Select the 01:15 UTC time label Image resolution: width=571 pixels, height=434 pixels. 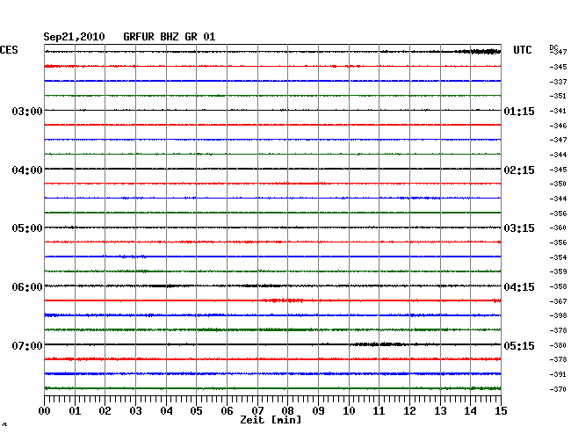click(x=519, y=111)
